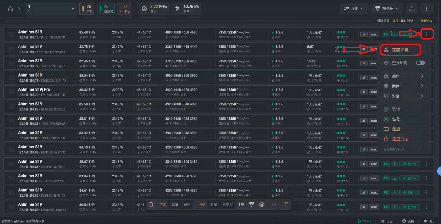The height and width of the screenshot is (224, 441).
Task: Click the blue side tab at right edge
Action: point(439,171)
